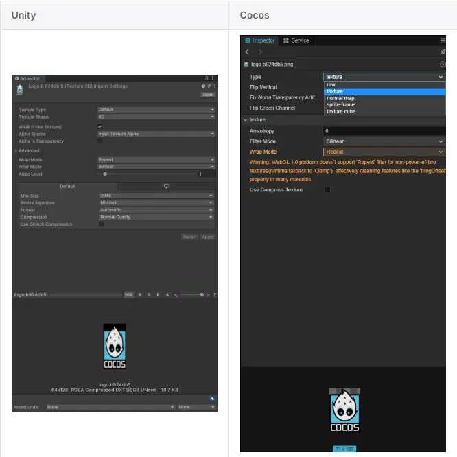
Task: Open Unity Wrap Mode dropdown
Action: click(156, 160)
